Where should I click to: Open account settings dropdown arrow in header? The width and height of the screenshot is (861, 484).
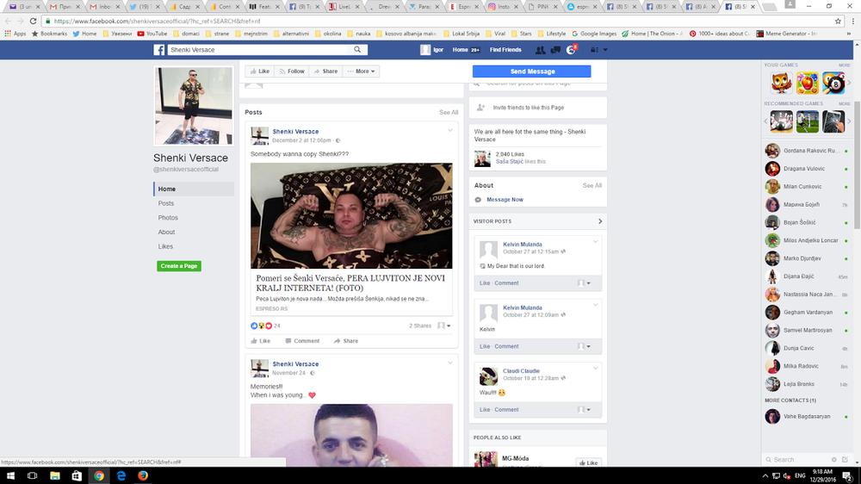(605, 50)
